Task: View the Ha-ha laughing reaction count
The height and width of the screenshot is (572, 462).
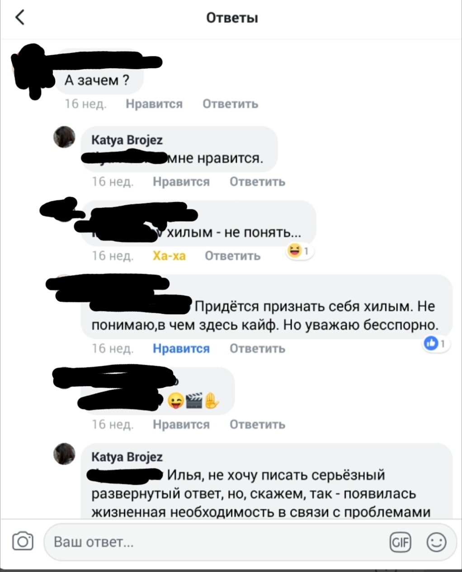Action: 300,251
